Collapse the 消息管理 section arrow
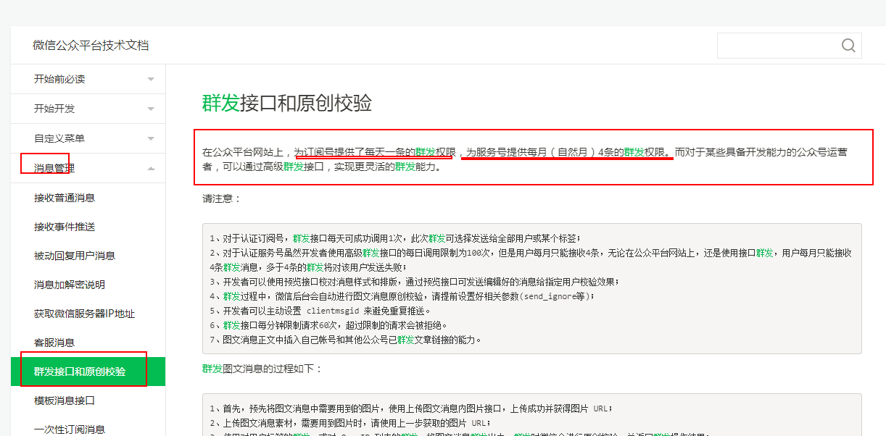Screen dimensions: 886x436 151,168
